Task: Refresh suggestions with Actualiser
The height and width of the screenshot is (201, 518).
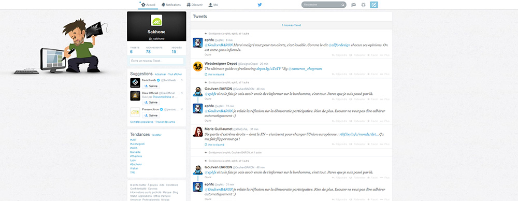Action: [160, 75]
